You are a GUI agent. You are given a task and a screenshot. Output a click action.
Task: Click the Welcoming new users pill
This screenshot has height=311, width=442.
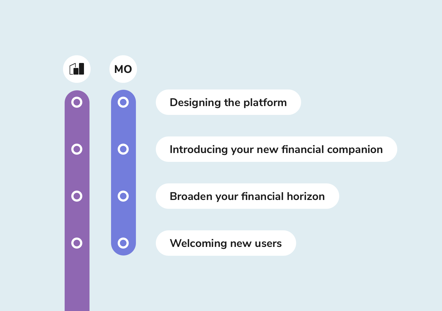click(226, 243)
